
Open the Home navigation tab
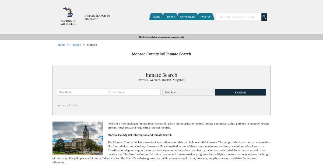pyautogui.click(x=156, y=17)
